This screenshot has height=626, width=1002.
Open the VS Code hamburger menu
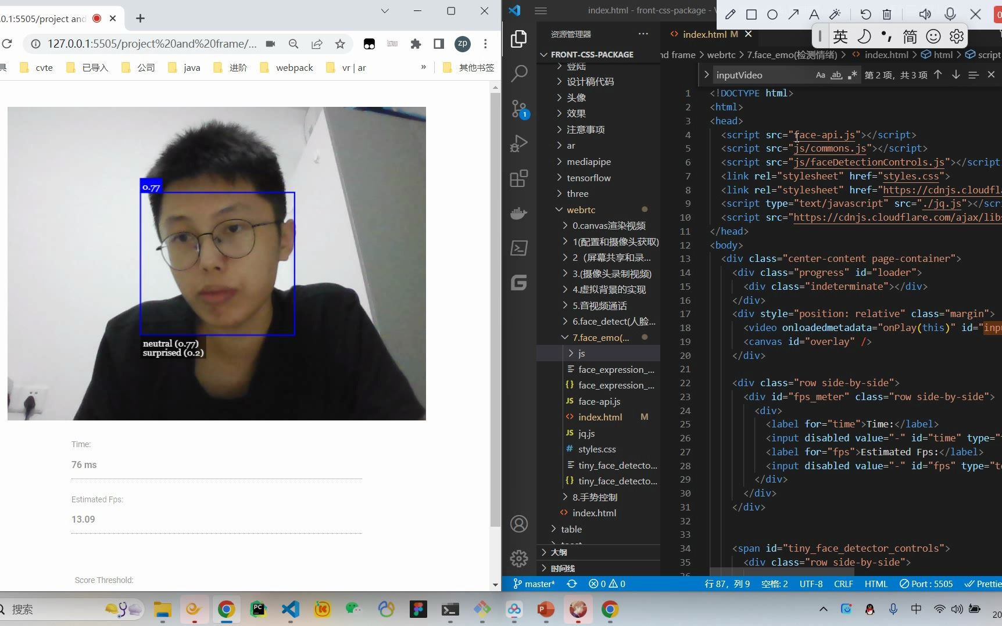click(x=541, y=10)
